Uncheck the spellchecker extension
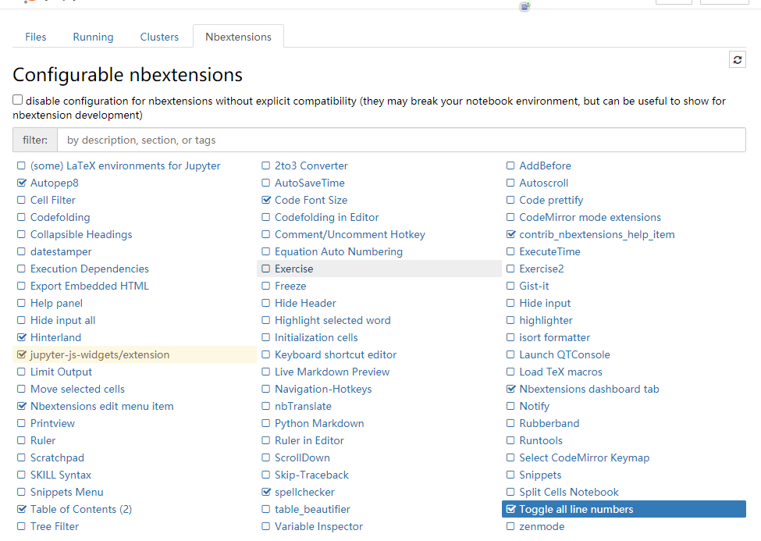The image size is (761, 541). tap(266, 493)
